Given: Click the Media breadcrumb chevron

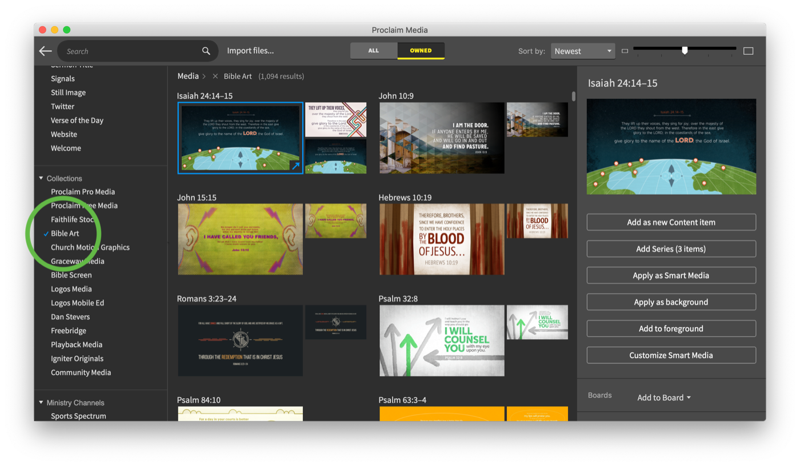Looking at the screenshot, I should (x=204, y=76).
